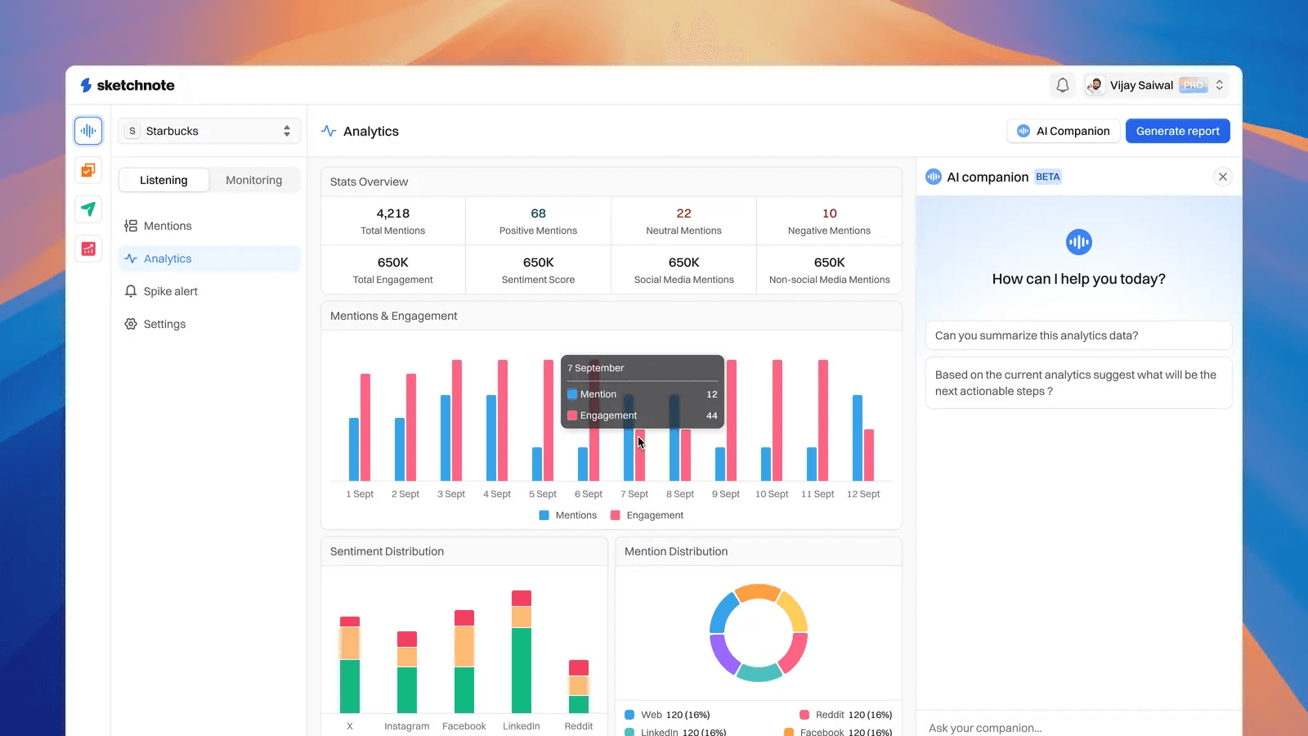Open the orange stacked squares sidebar icon
Viewport: 1308px width, 736px height.
click(x=88, y=170)
